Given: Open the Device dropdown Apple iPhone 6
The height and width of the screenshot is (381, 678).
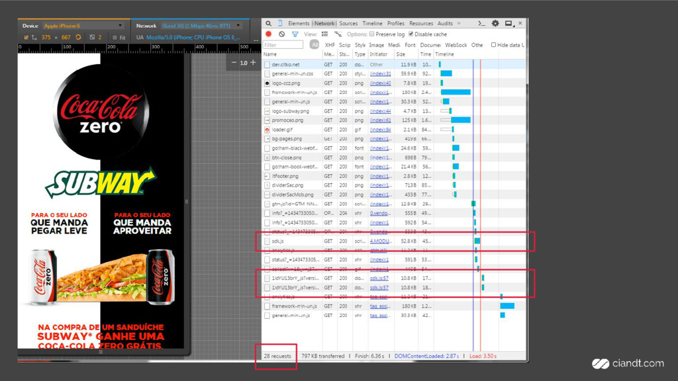Looking at the screenshot, I should coord(83,26).
